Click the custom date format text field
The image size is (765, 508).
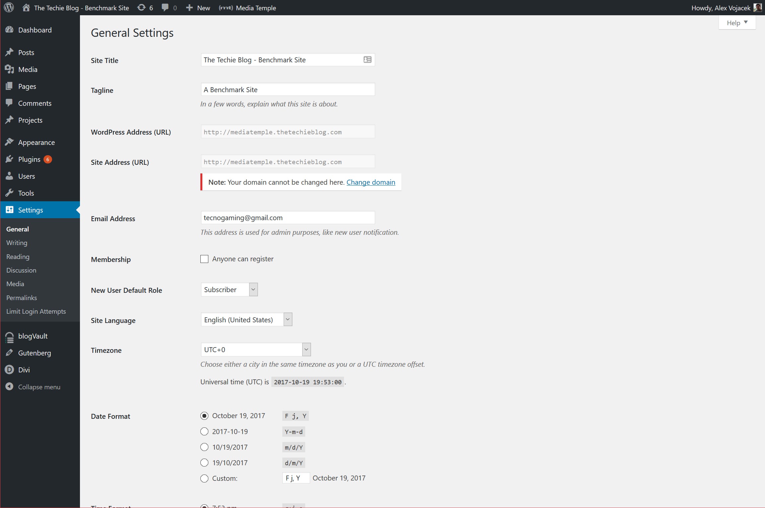click(x=296, y=478)
